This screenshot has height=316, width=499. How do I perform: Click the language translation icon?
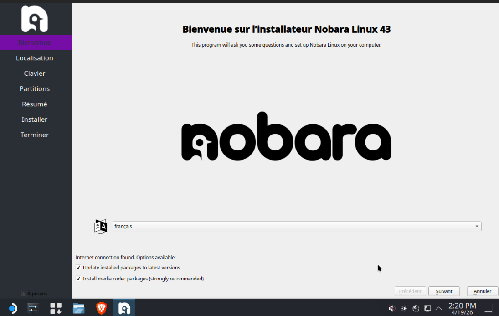[x=101, y=227]
